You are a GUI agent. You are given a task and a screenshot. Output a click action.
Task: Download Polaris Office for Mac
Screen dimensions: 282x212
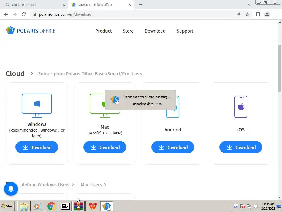point(105,147)
